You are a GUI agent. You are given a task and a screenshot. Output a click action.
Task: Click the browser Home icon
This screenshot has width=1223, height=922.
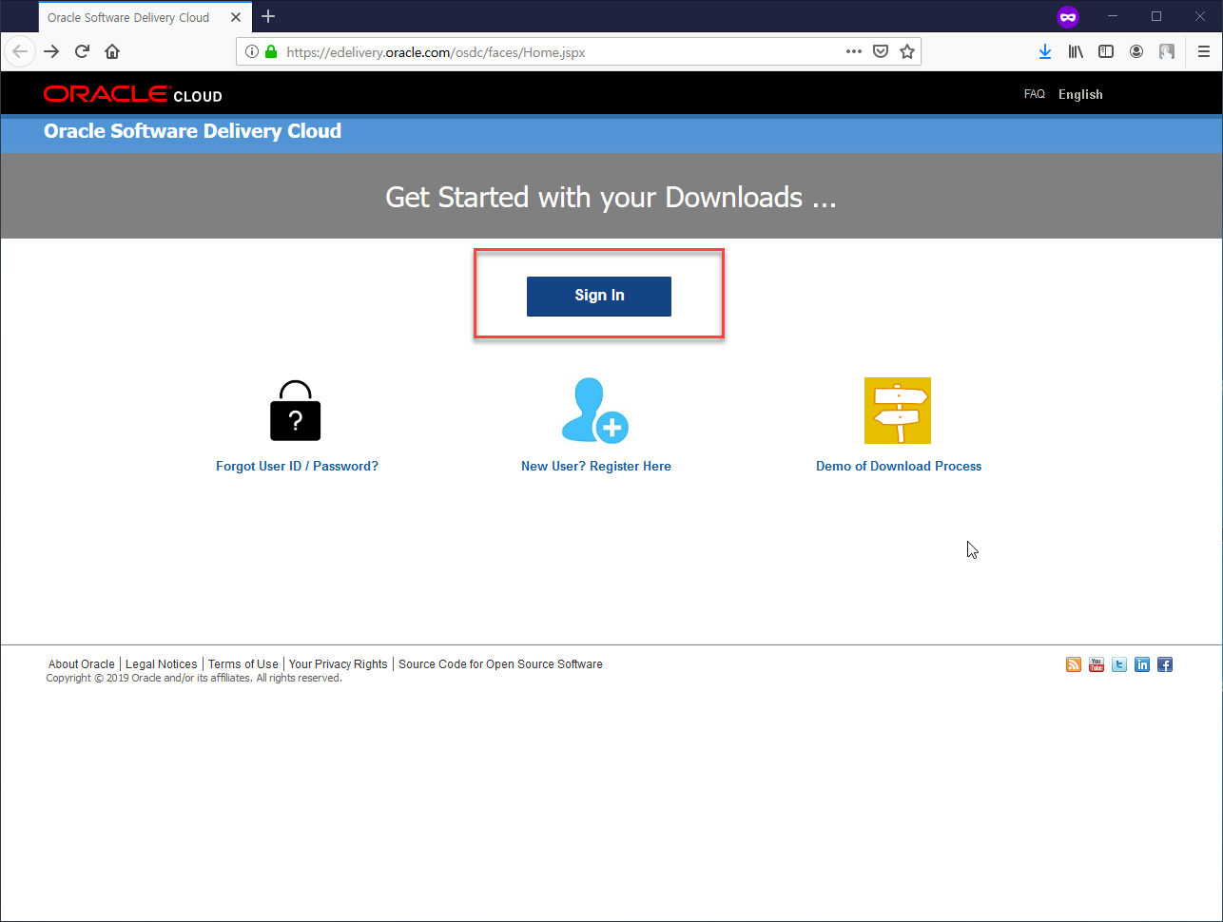[x=112, y=51]
